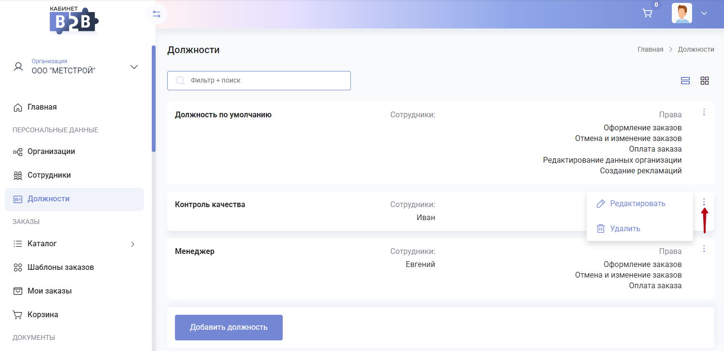Viewport: 724px width, 351px height.
Task: Expand the user profile dropdown chevron
Action: (704, 14)
